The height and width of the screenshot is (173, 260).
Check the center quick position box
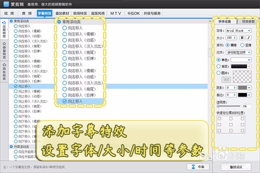pyautogui.click(x=231, y=125)
